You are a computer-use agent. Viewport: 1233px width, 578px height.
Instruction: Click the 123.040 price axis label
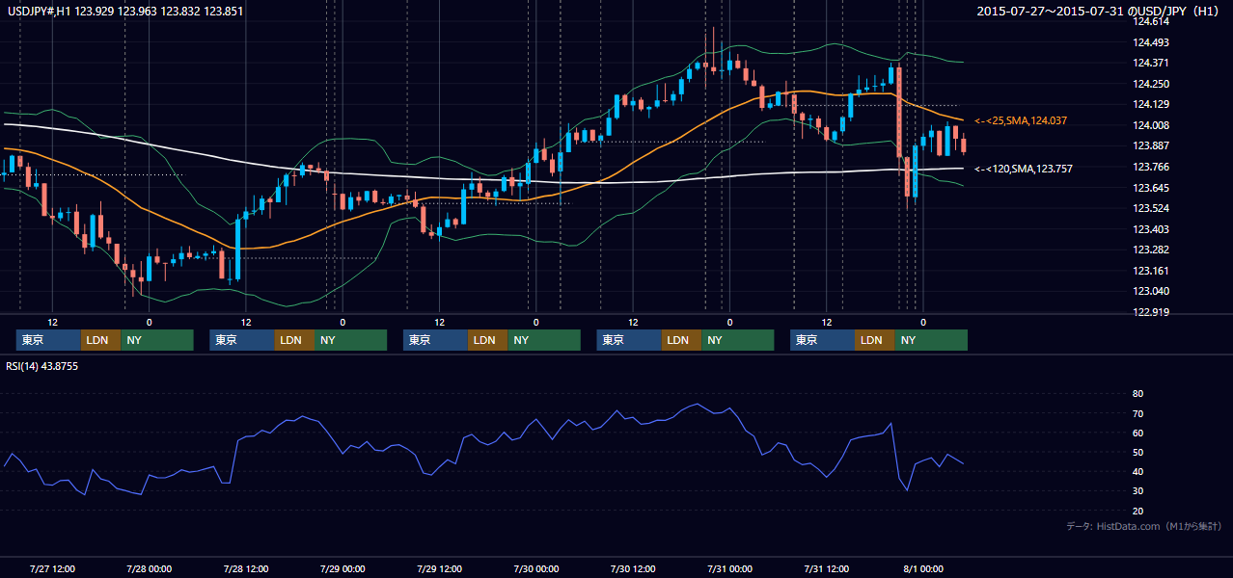tap(1150, 291)
